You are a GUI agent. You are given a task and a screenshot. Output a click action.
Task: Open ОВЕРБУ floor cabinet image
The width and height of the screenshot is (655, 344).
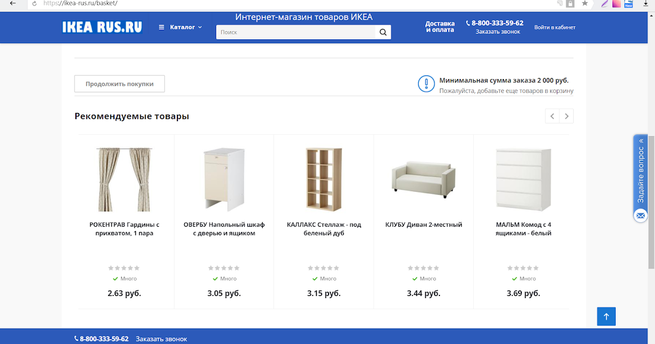224,179
